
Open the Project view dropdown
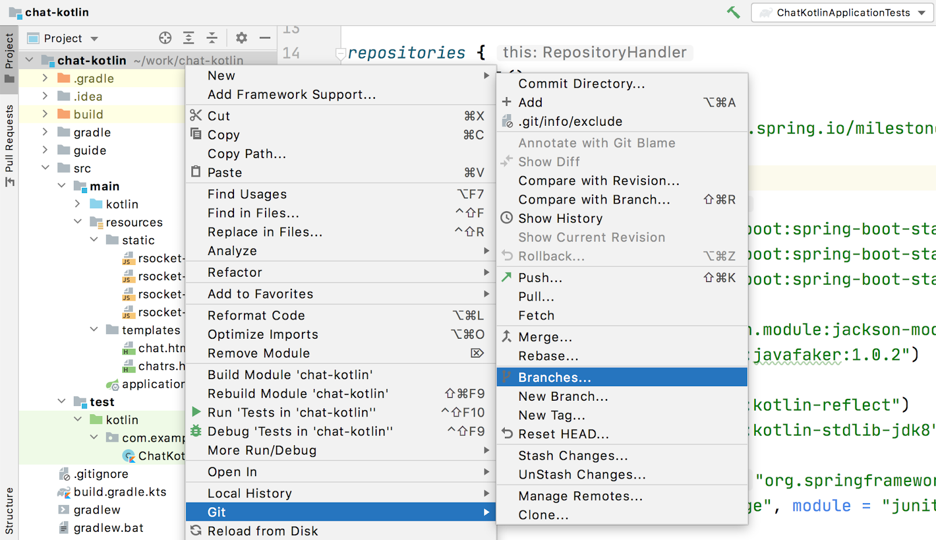(63, 39)
